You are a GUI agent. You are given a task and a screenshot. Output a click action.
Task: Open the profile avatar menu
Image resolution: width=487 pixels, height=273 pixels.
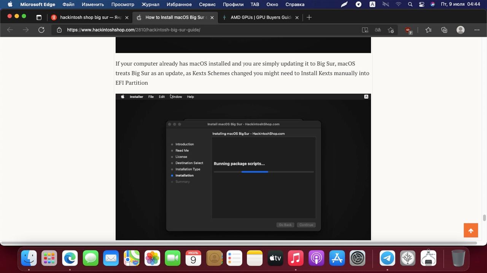coord(460,30)
